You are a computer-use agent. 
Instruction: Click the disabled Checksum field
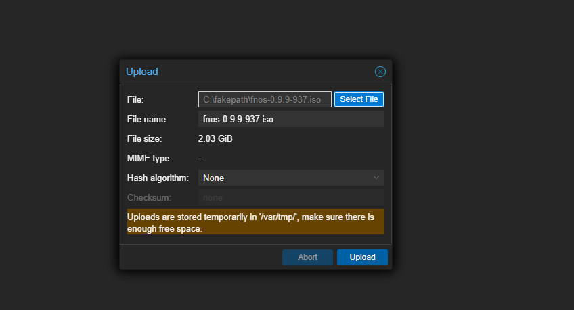291,197
